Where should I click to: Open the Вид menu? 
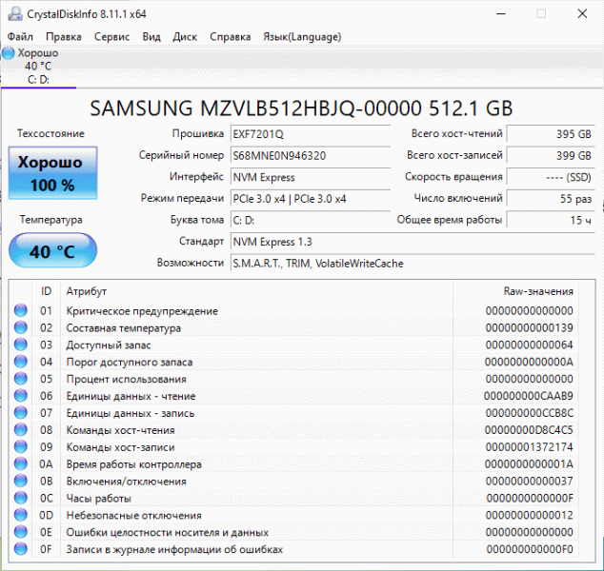pos(151,37)
